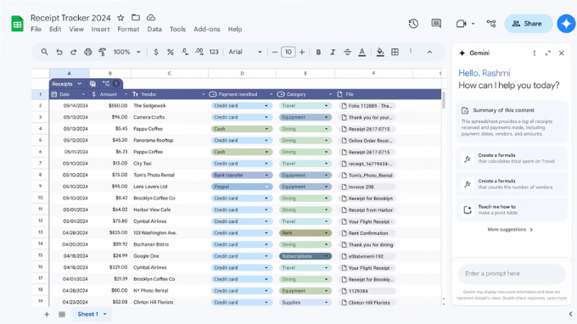This screenshot has width=577, height=324.
Task: Open the Invoice 298 file chip
Action: tap(367, 187)
